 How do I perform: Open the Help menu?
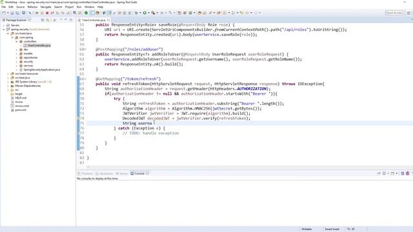point(101,7)
